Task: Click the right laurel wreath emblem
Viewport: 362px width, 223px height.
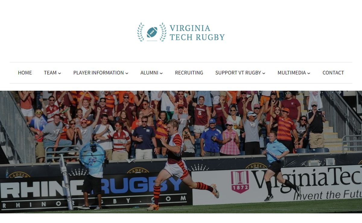Action: tap(163, 32)
